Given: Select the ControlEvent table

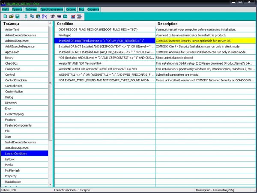Looking at the screenshot, I should tap(24, 86).
